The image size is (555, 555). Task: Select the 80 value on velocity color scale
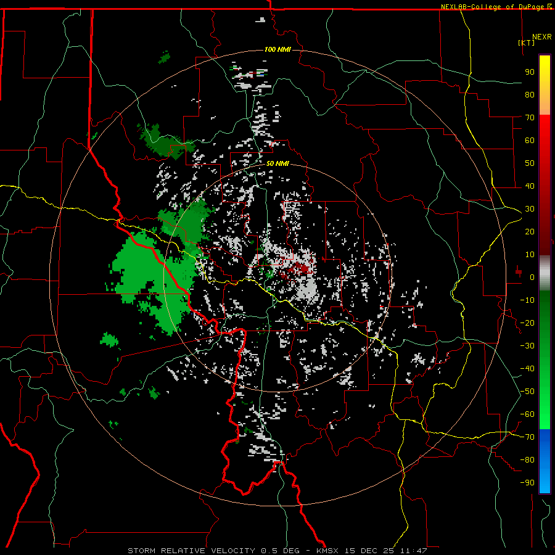click(x=530, y=94)
